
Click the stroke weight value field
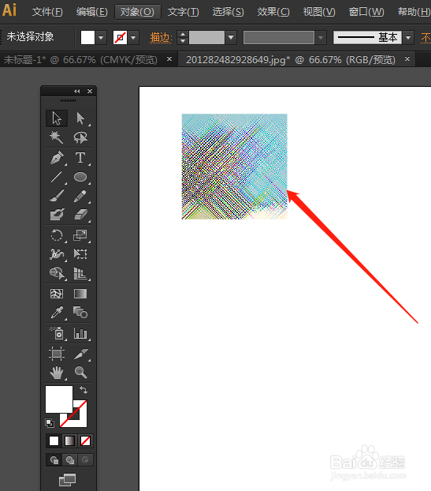coord(206,38)
